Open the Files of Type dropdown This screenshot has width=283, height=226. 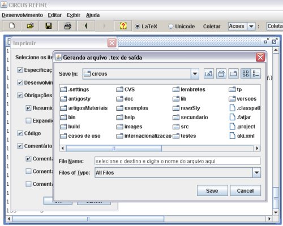tap(256, 173)
